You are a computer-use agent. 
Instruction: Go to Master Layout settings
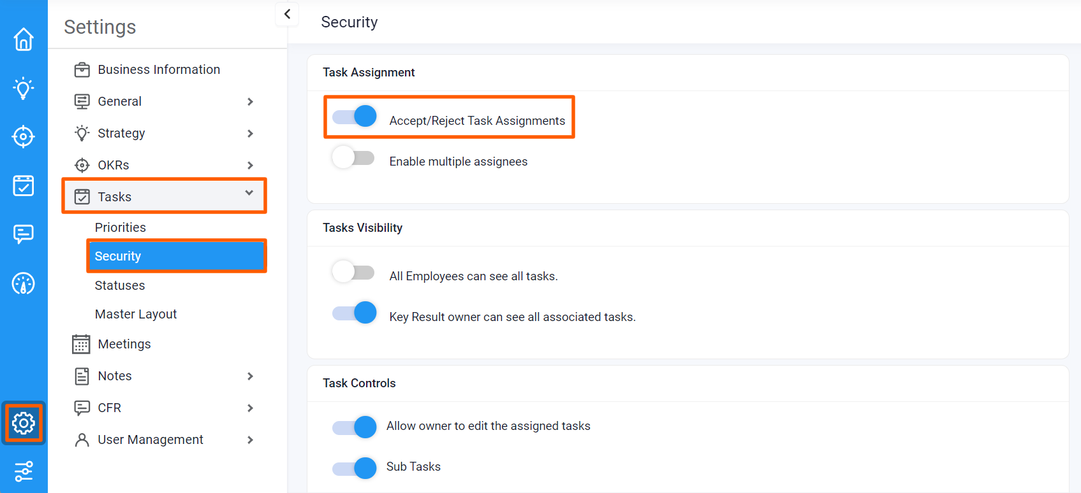(136, 313)
